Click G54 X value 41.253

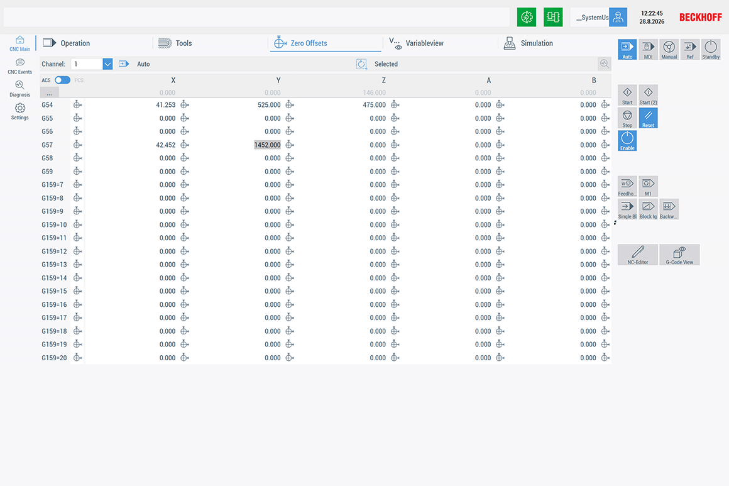[x=165, y=105]
